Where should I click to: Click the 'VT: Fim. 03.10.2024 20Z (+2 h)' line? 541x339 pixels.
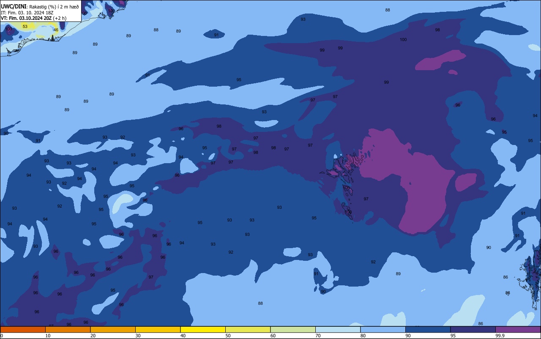33,18
